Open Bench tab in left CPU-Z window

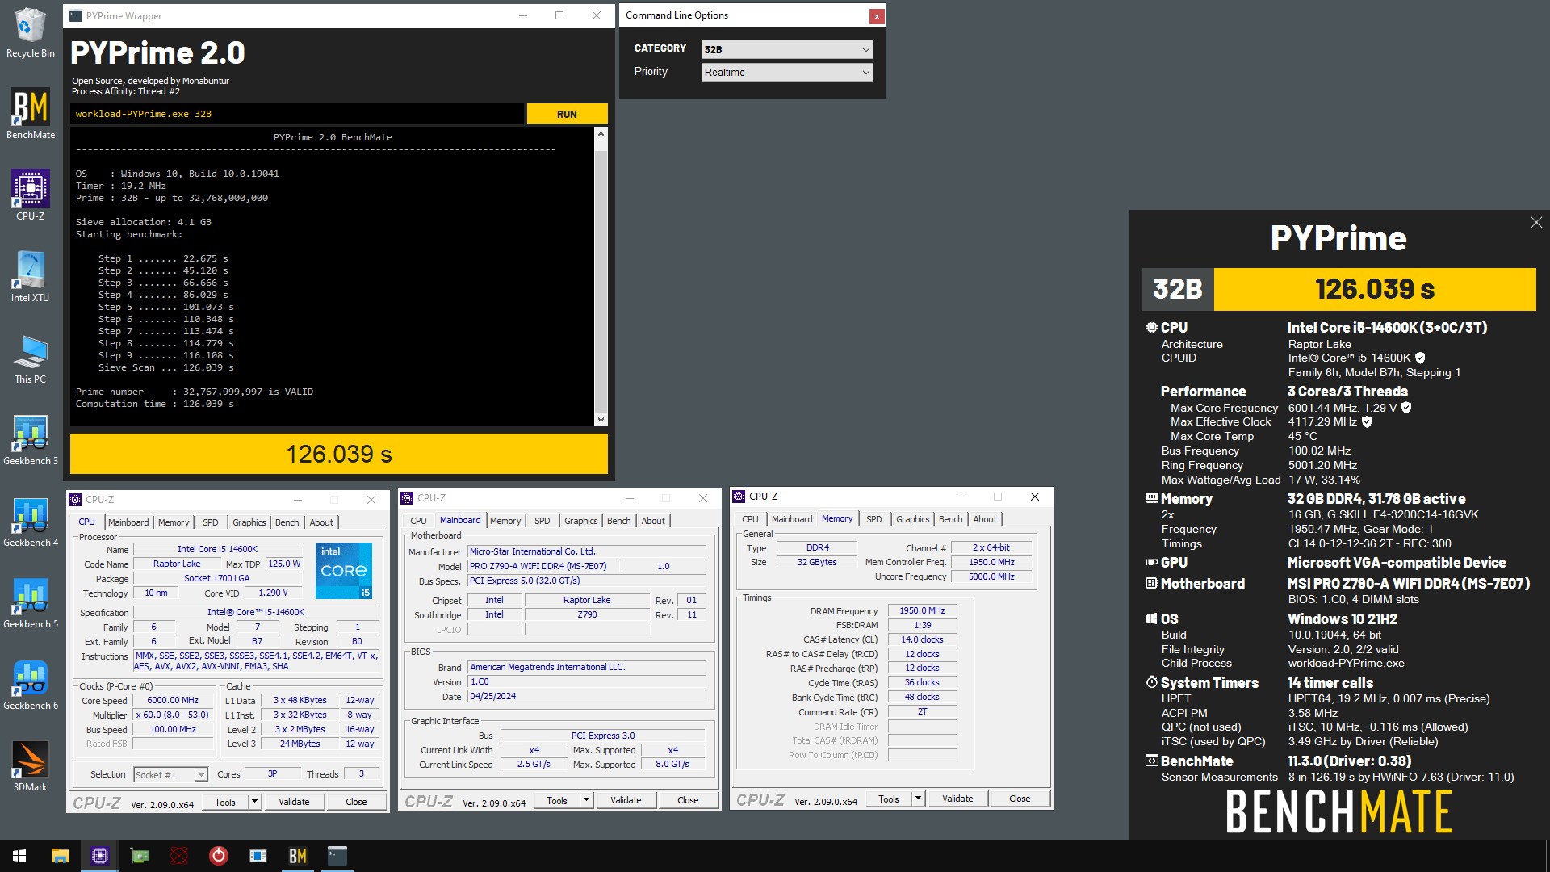click(287, 522)
